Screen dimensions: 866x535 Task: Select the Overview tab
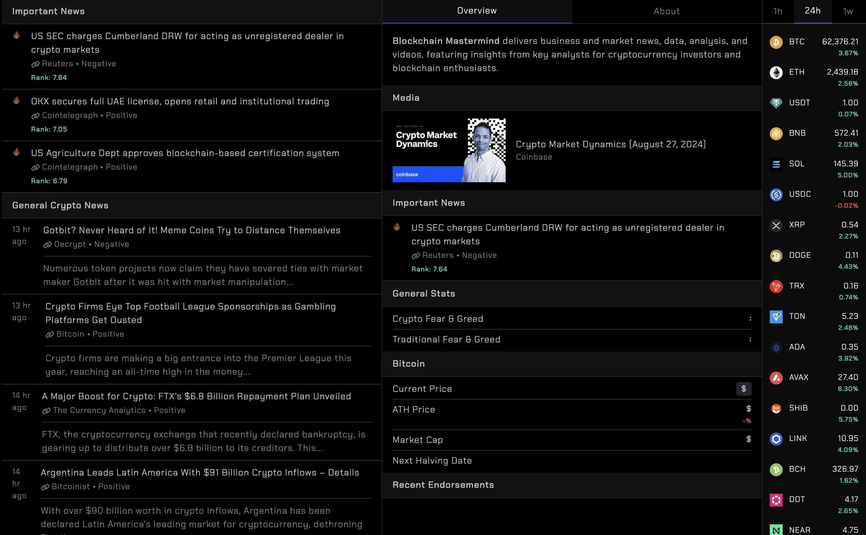click(476, 11)
